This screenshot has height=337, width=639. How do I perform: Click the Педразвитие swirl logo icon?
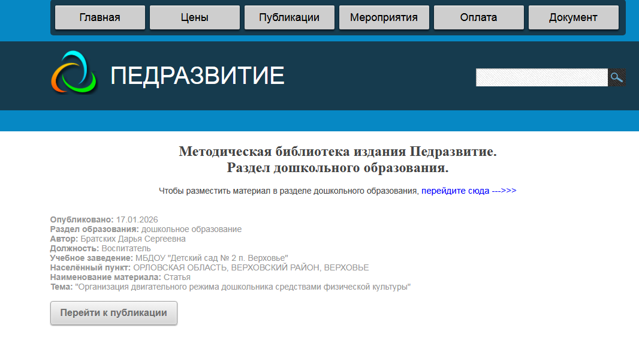tap(74, 73)
